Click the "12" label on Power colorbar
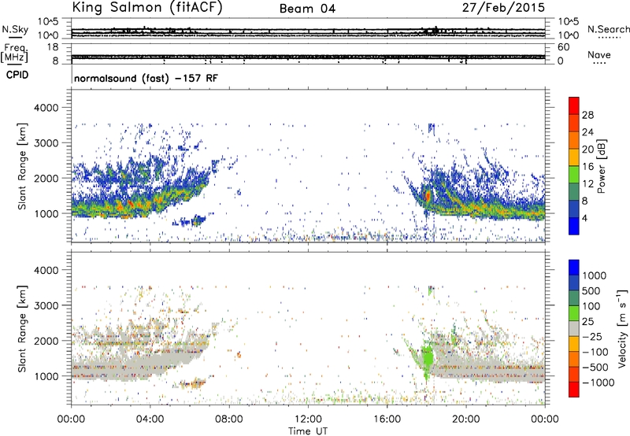Image resolution: width=630 pixels, height=436 pixels. coord(587,184)
